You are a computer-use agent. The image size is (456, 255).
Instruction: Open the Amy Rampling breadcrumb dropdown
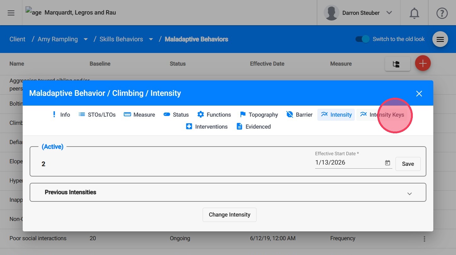click(x=85, y=39)
